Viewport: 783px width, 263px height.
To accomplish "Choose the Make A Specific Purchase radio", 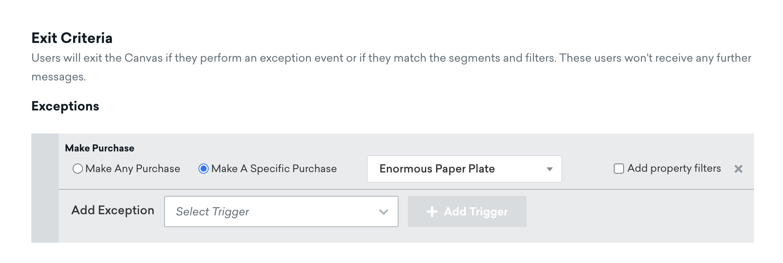I will point(203,169).
